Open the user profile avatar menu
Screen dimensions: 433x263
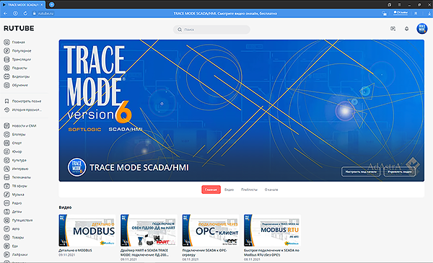tap(421, 29)
